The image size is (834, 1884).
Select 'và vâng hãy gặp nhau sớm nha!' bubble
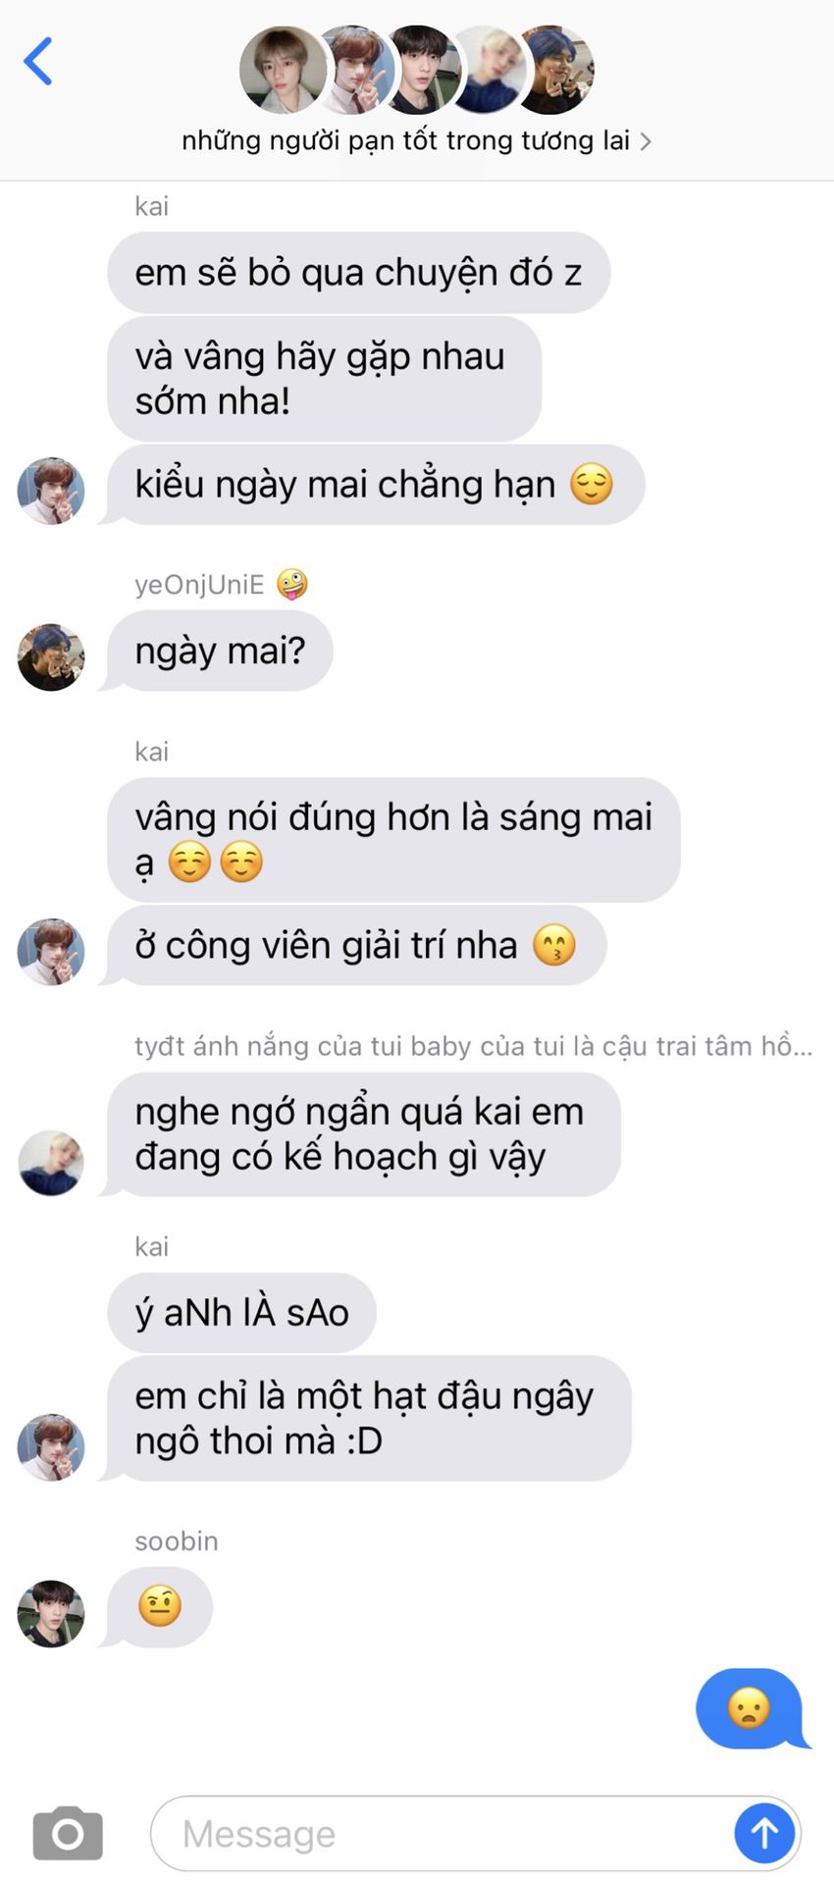pos(324,379)
